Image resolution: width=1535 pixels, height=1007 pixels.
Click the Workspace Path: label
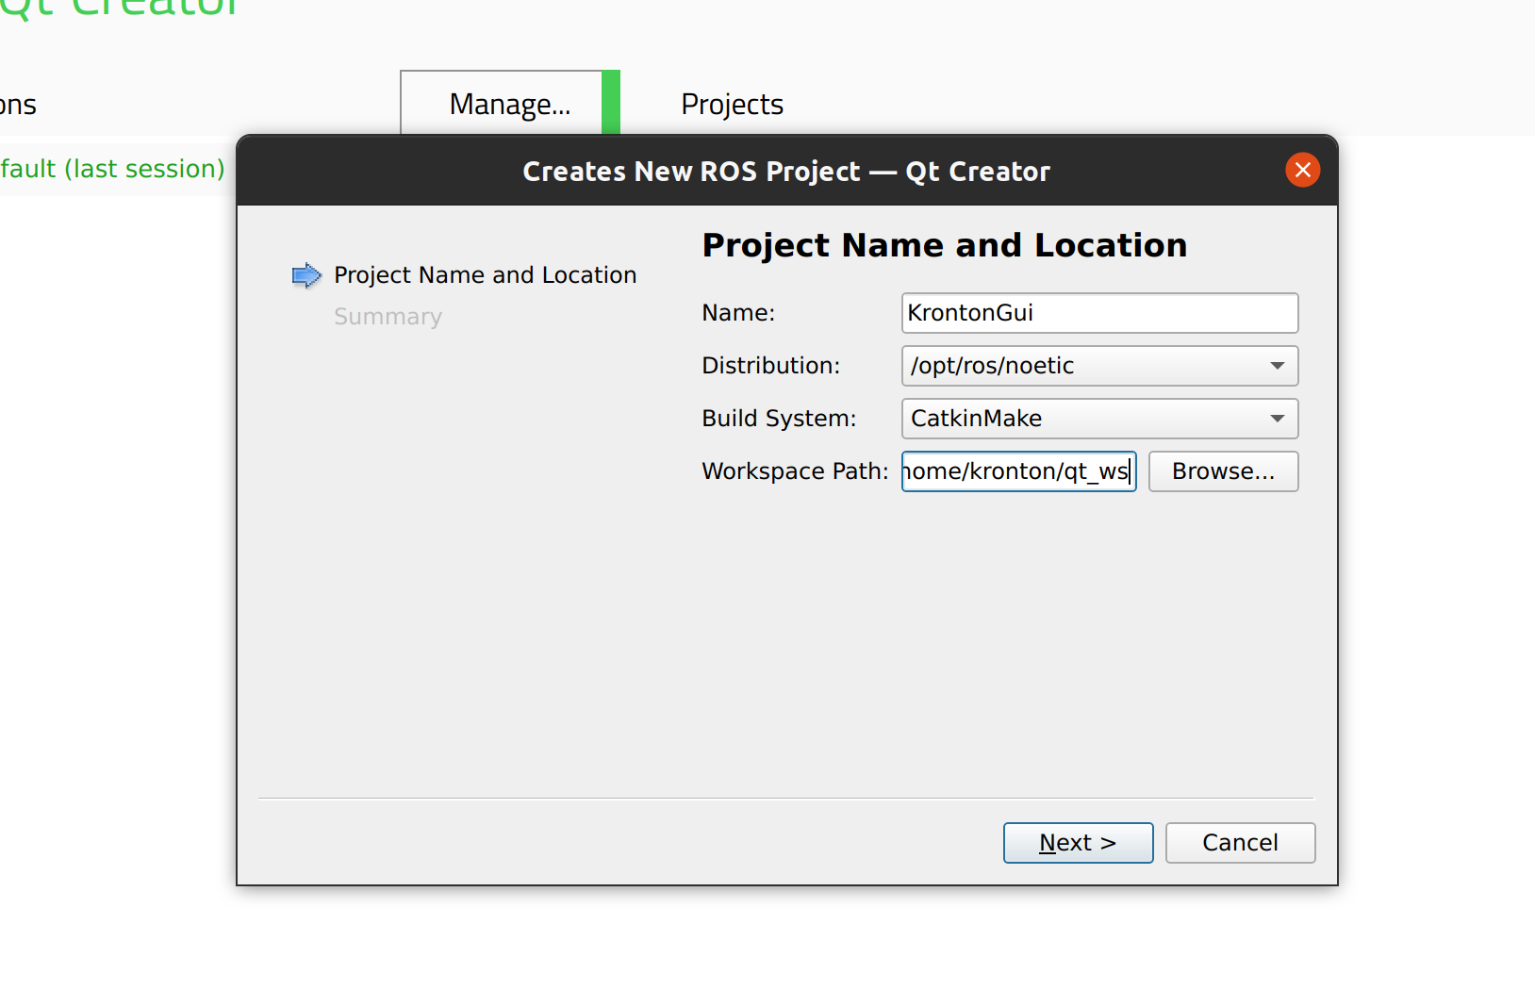pyautogui.click(x=795, y=471)
